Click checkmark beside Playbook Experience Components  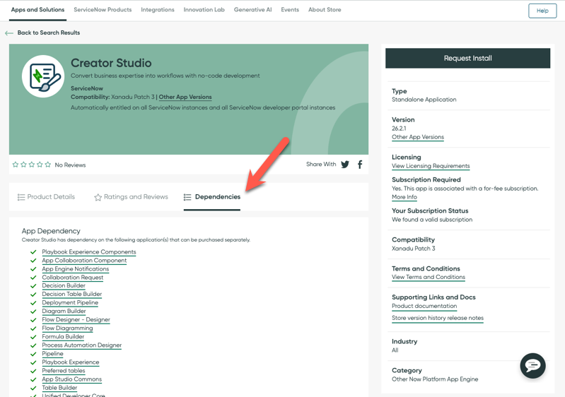coord(33,252)
